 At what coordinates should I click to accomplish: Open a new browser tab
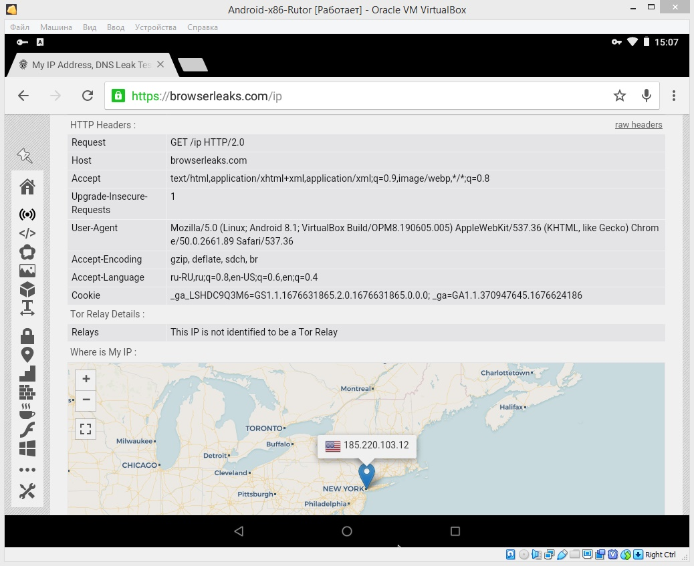click(193, 65)
